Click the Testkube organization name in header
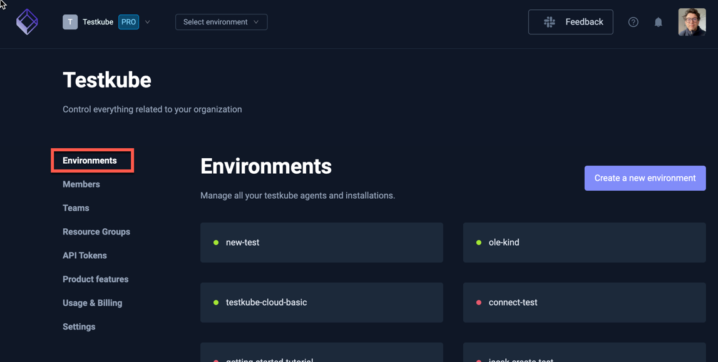 (x=98, y=22)
